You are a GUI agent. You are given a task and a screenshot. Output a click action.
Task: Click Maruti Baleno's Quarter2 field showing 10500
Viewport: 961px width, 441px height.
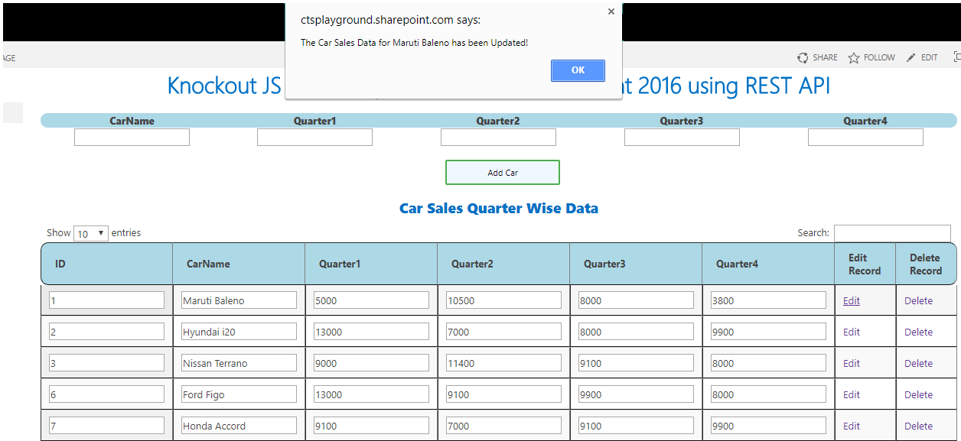503,300
